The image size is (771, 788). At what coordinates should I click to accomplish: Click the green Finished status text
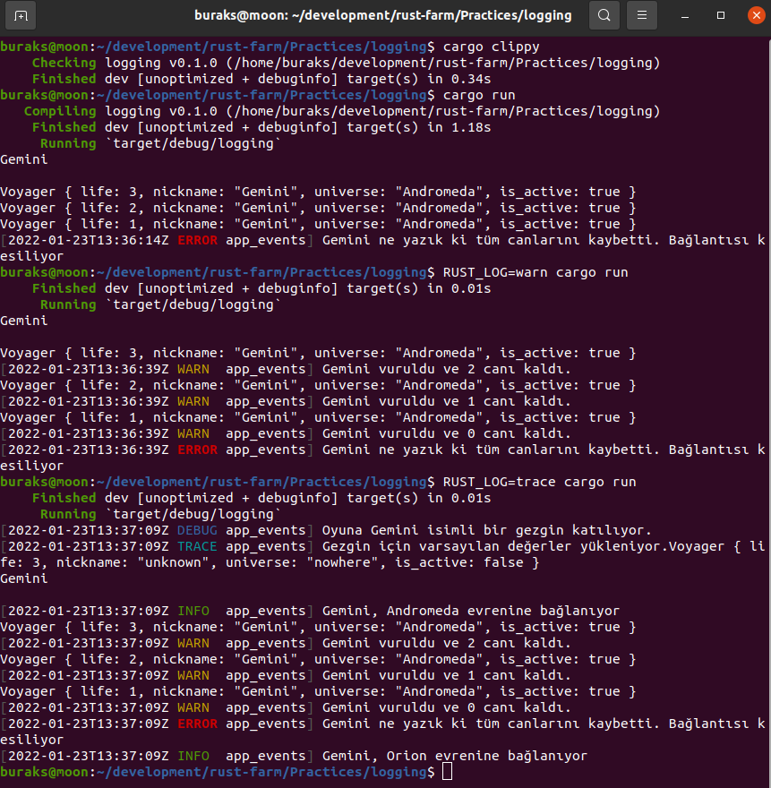[x=64, y=79]
